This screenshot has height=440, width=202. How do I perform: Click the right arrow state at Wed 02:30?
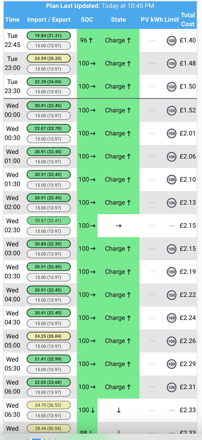(x=118, y=226)
